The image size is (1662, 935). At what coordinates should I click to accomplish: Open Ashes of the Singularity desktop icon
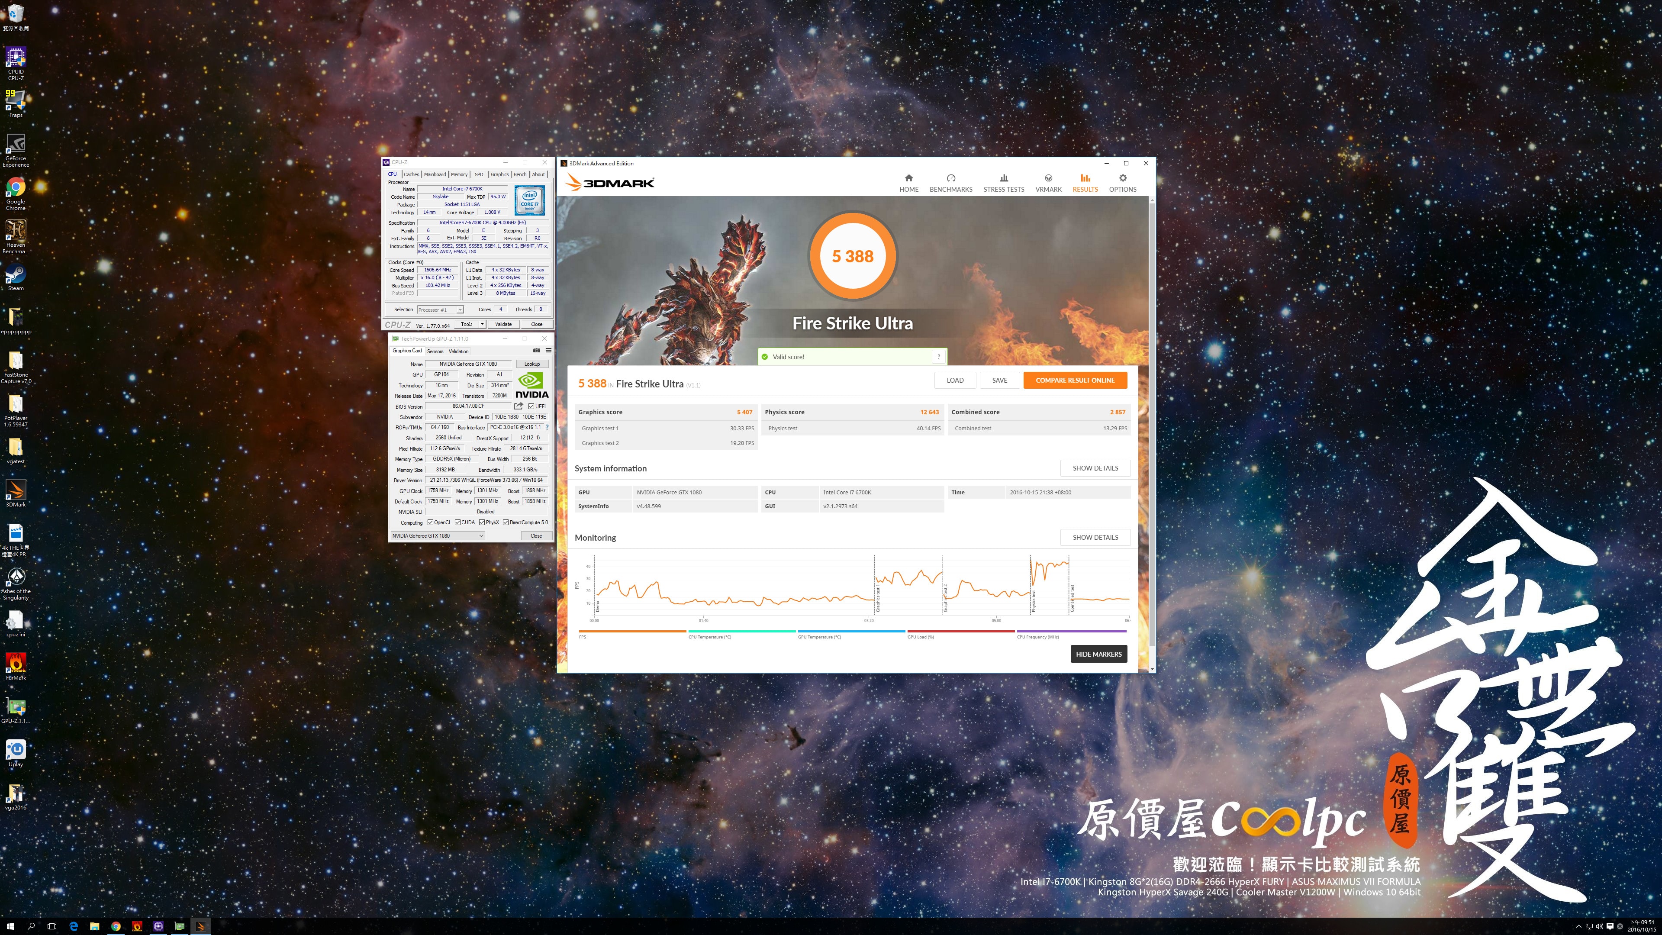click(x=16, y=584)
